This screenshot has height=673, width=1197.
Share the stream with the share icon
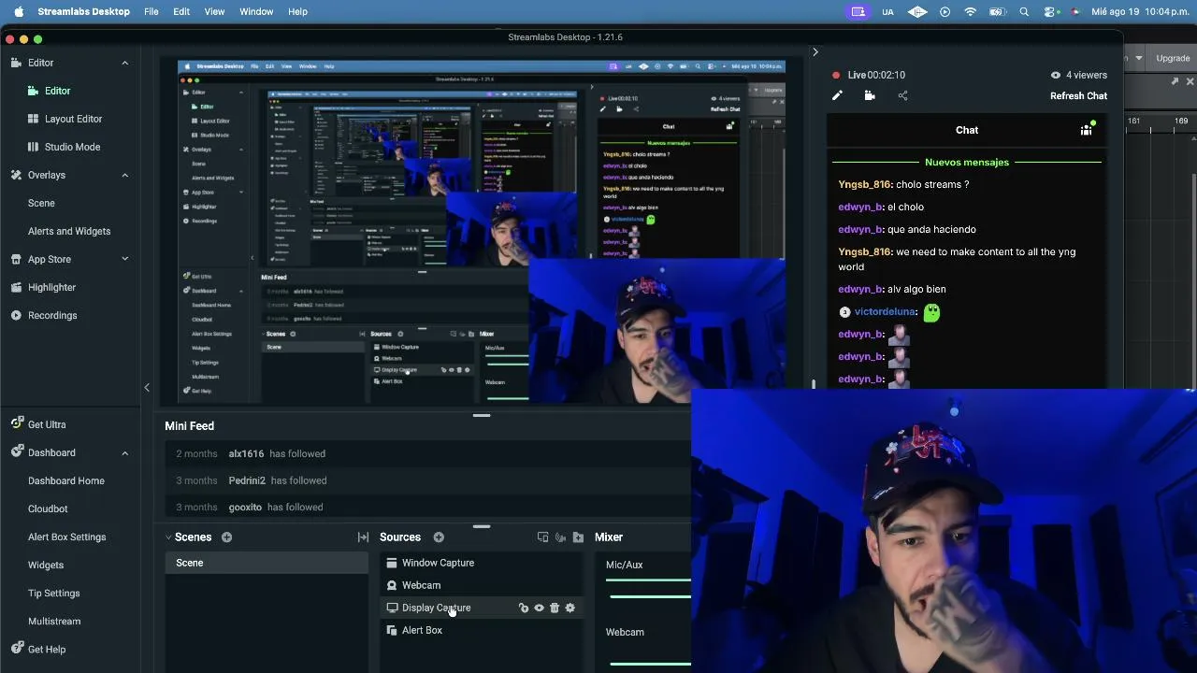tap(902, 95)
